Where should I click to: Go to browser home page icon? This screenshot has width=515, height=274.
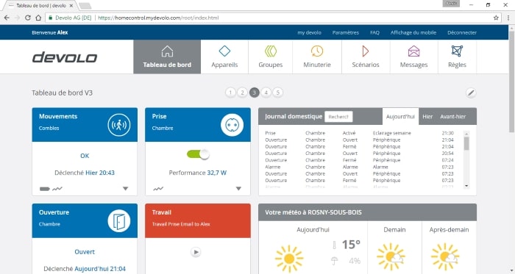click(x=38, y=18)
